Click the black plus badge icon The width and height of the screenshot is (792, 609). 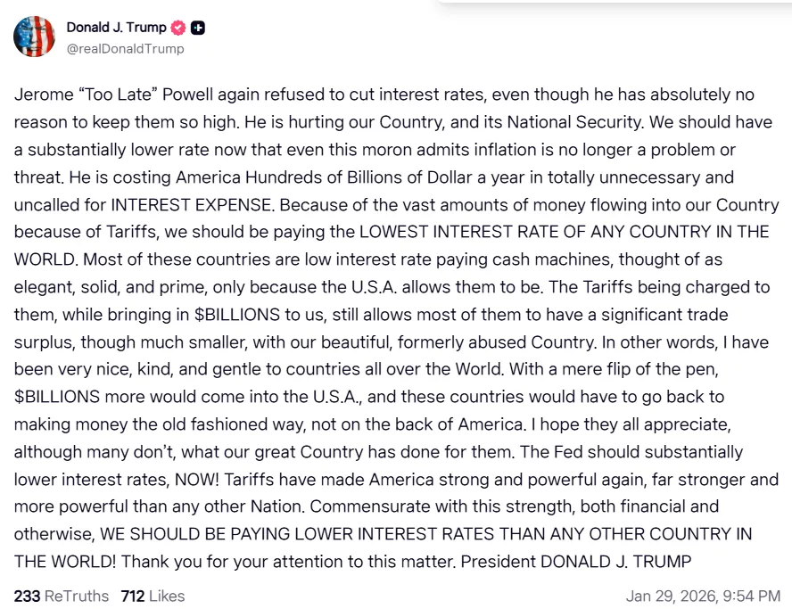point(199,28)
